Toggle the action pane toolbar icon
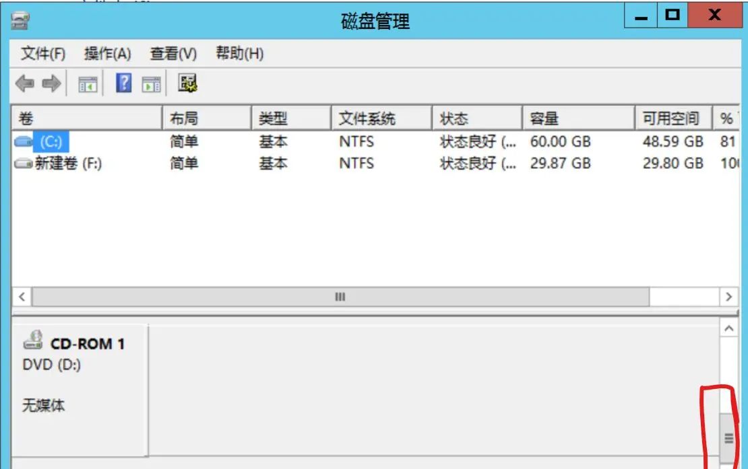 (151, 84)
